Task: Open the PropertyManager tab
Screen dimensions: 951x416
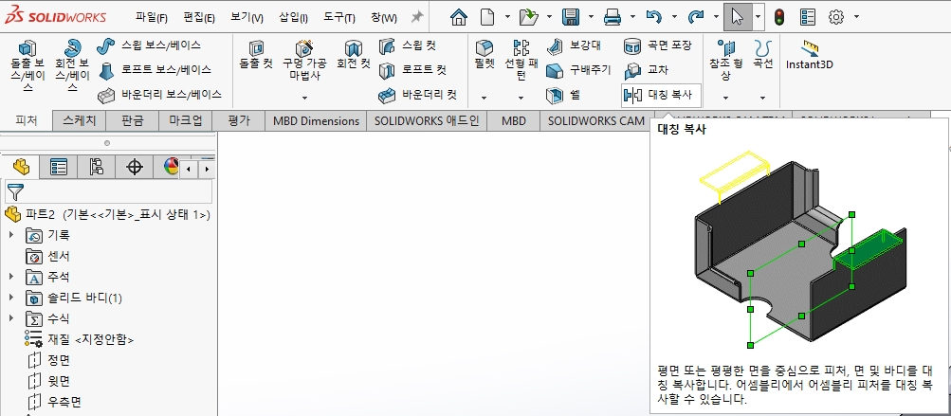Action: [x=59, y=166]
